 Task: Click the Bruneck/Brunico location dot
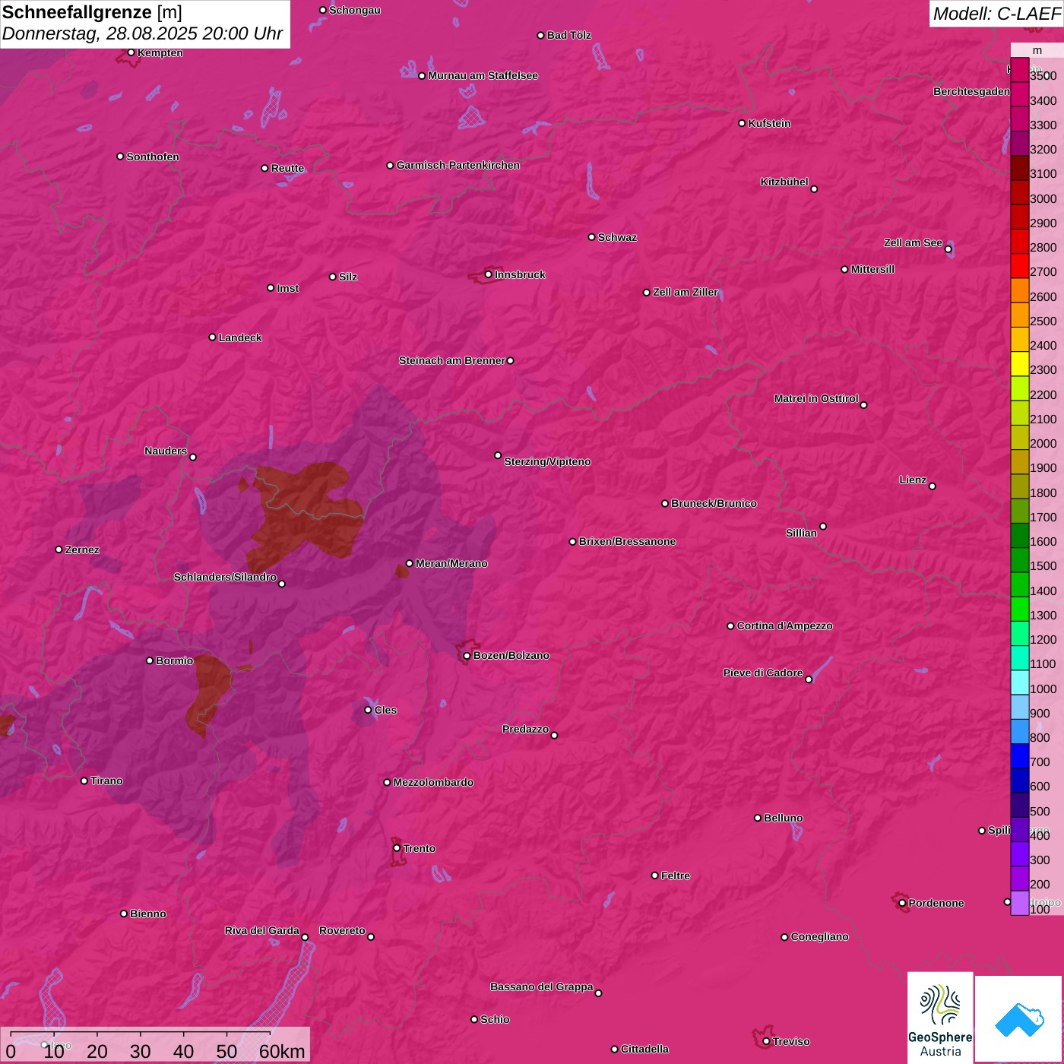click(665, 503)
